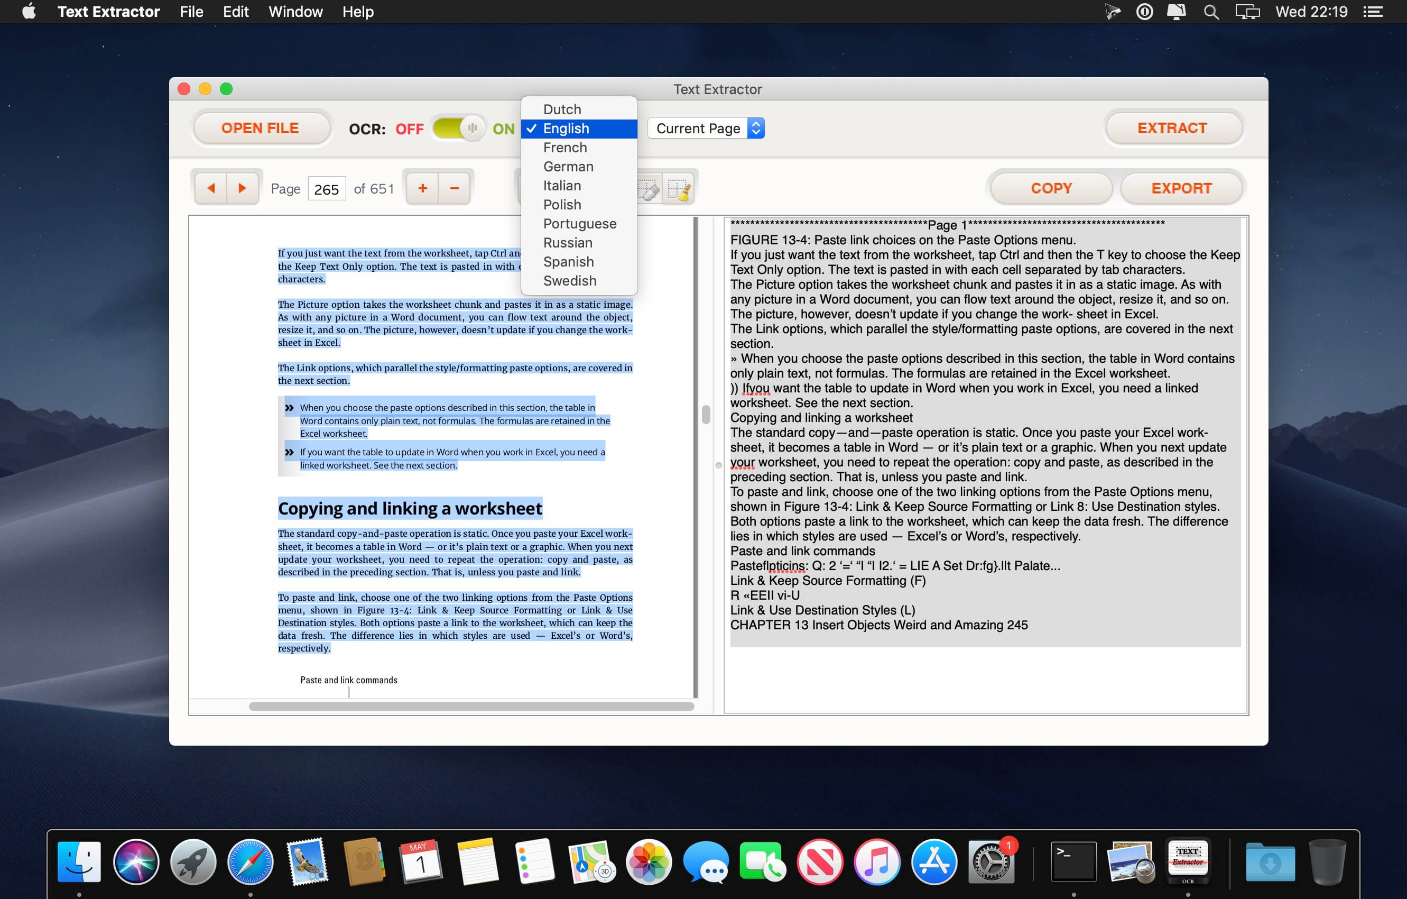Select Italian from the language menu
1407x899 pixels.
click(578, 185)
